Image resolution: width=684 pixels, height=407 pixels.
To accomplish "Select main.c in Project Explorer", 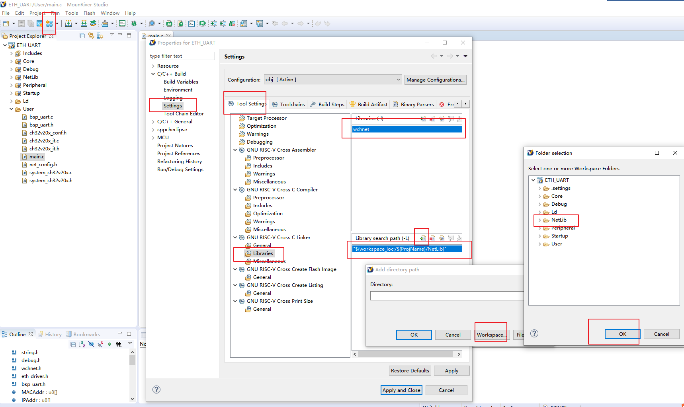I will point(37,157).
